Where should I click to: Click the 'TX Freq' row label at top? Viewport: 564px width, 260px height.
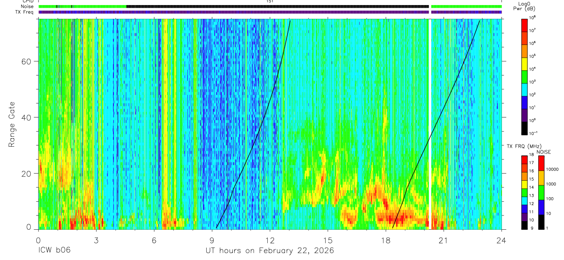pyautogui.click(x=25, y=12)
